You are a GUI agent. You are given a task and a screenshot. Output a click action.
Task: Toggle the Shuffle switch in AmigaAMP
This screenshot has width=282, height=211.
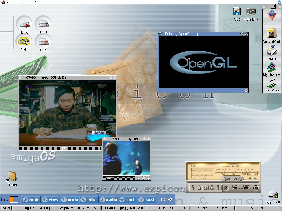(x=235, y=188)
